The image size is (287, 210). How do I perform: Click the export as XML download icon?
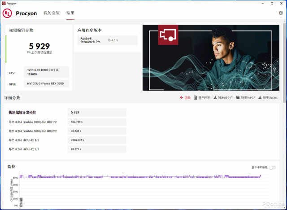point(260,97)
